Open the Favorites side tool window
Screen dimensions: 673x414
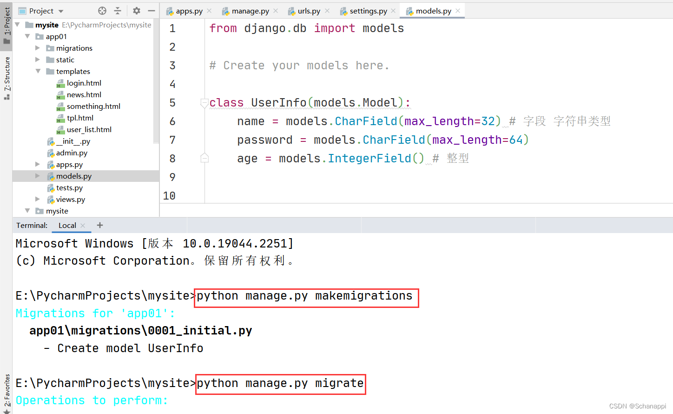tap(7, 394)
